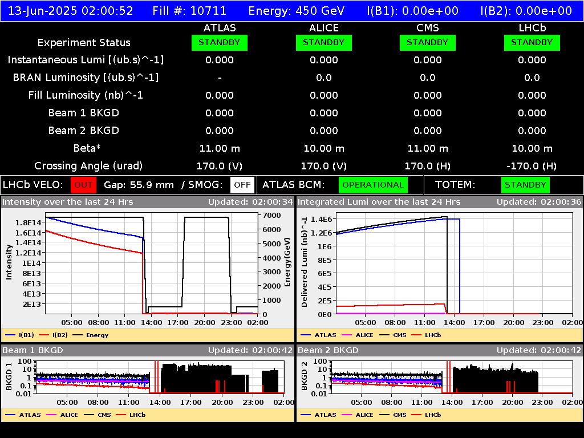Click the Beam 2 BKGD row label
This screenshot has height=438, width=584.
(84, 131)
